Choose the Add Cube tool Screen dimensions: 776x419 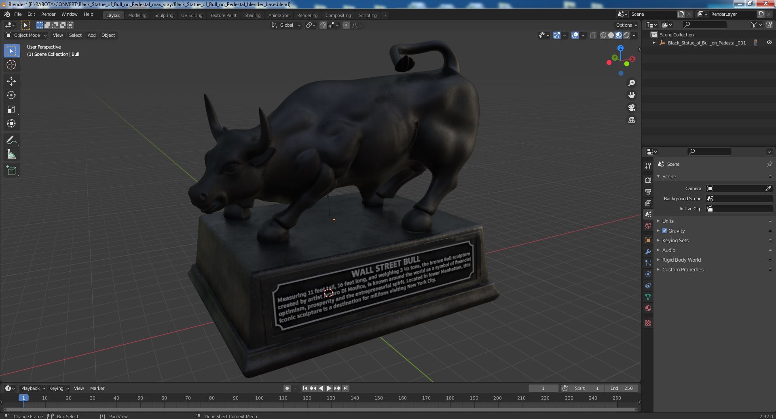click(11, 170)
